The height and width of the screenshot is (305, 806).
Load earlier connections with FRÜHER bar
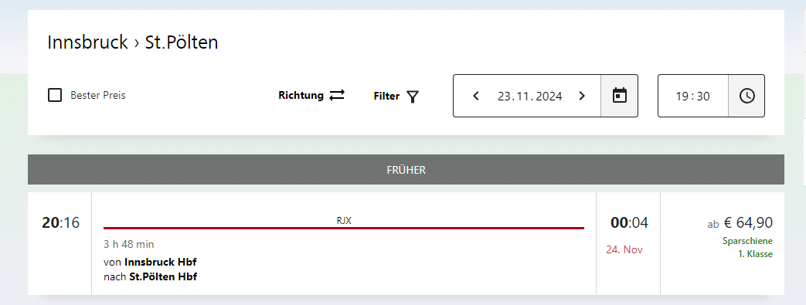(x=406, y=169)
